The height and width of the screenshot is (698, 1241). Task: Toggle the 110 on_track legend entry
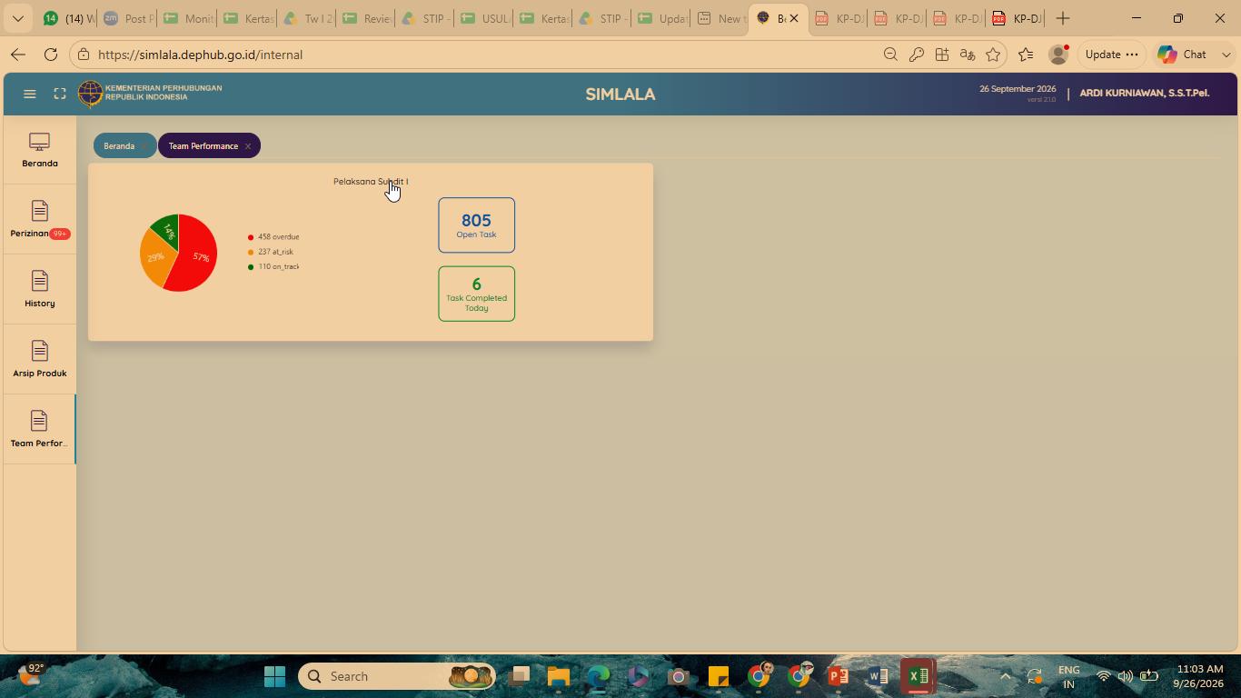[273, 266]
